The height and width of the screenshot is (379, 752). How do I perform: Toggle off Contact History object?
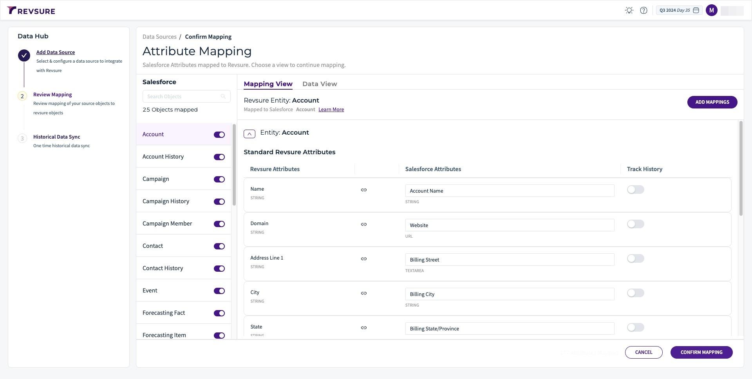pos(219,269)
